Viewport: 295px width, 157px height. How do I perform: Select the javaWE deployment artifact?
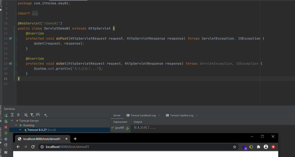point(119,128)
